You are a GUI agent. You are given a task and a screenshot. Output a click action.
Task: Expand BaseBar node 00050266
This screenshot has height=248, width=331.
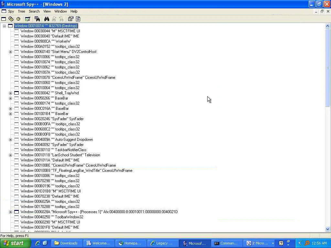tap(10, 98)
